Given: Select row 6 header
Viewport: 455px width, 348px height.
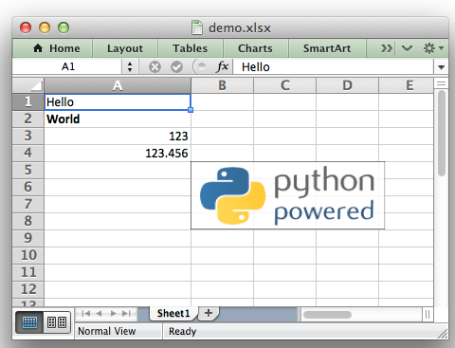Looking at the screenshot, I should click(28, 187).
